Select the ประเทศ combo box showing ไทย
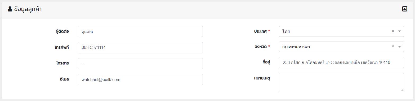 [x=341, y=31]
